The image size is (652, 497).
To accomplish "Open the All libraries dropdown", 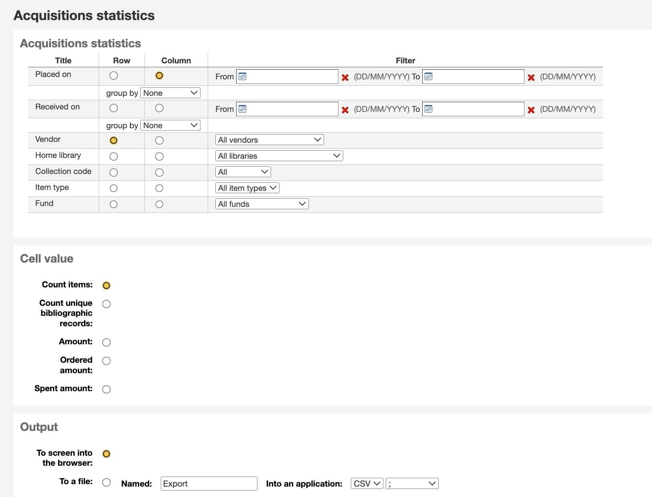I will 279,156.
